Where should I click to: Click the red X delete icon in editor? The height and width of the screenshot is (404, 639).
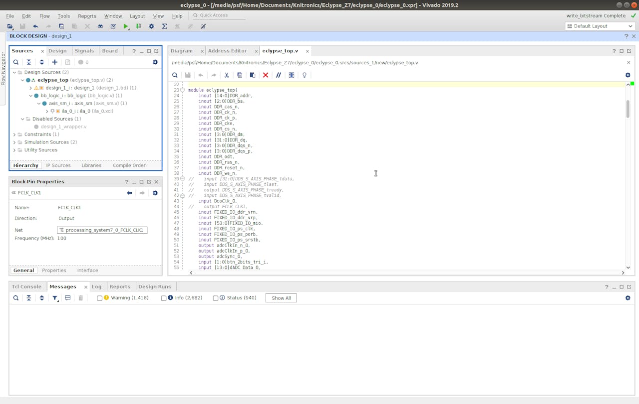pyautogui.click(x=266, y=75)
